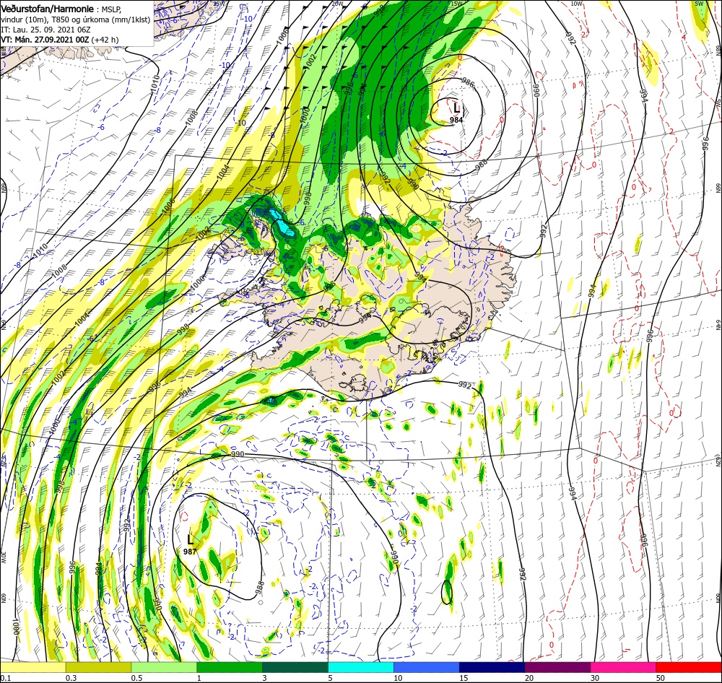The width and height of the screenshot is (722, 683).
Task: Click the legend value 30 under magenta
Action: click(596, 678)
